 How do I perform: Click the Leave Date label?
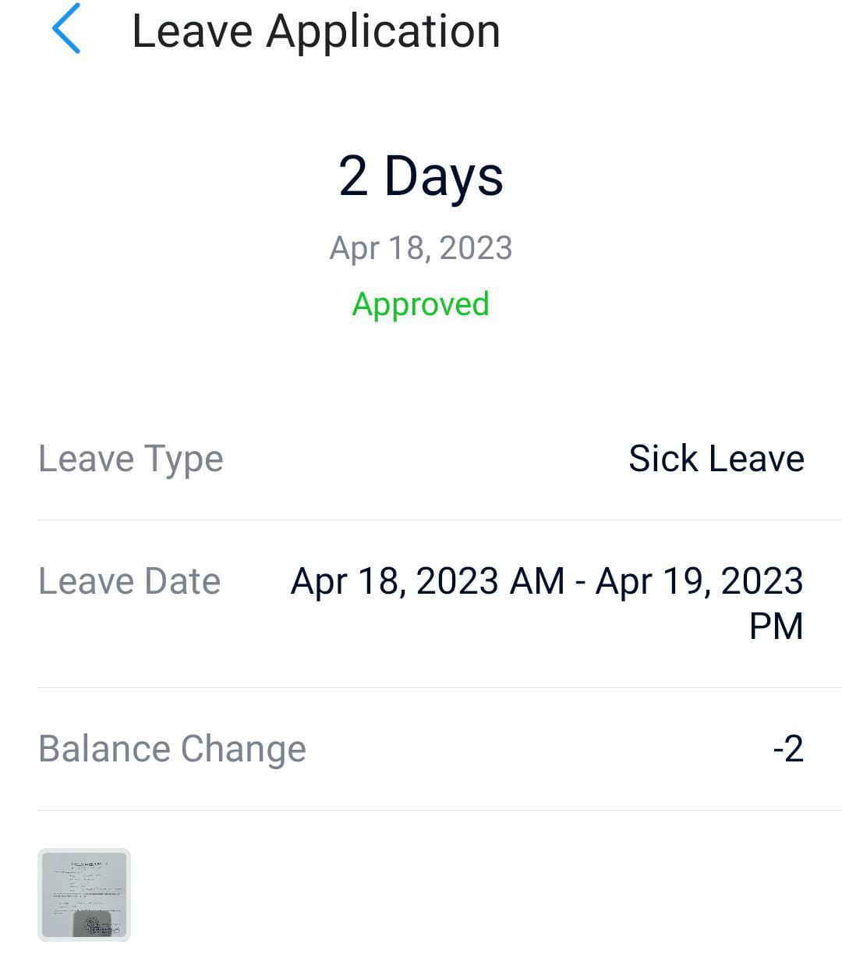[x=129, y=581]
